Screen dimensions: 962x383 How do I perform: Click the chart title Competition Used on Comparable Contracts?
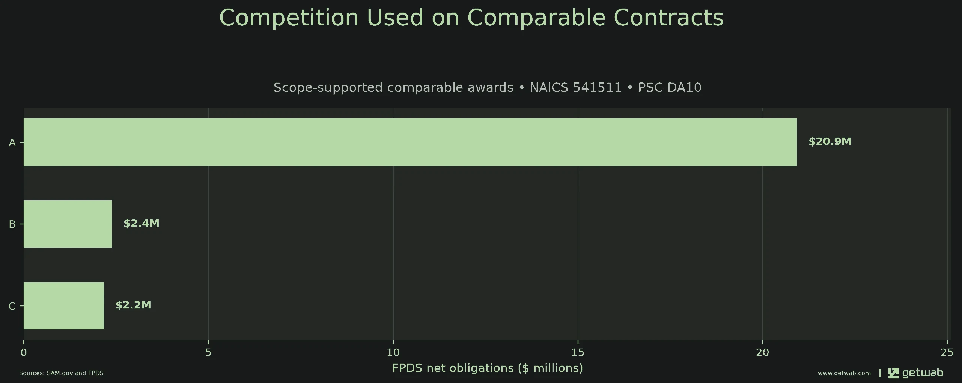point(471,18)
